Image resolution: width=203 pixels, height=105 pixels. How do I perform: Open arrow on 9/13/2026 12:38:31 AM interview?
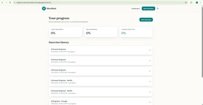[150, 71]
